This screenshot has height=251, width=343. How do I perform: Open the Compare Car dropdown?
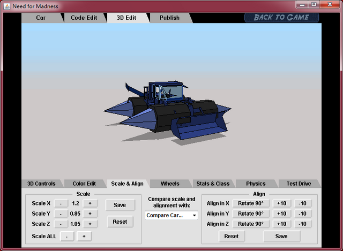[171, 215]
